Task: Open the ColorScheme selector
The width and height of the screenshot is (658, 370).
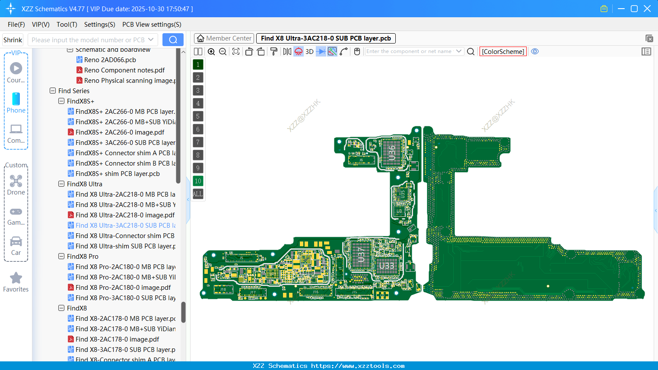Action: 503,51
